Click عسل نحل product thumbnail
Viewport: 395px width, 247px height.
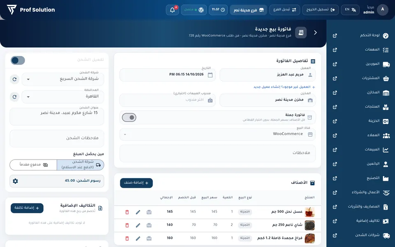pos(309,212)
